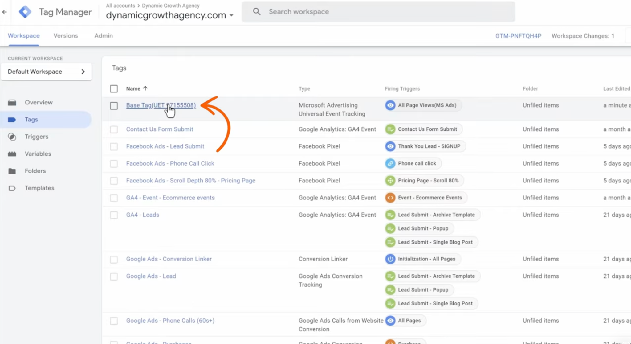Open the Facebook Ads - Phone Call Click tag
The image size is (631, 344).
[x=170, y=163]
